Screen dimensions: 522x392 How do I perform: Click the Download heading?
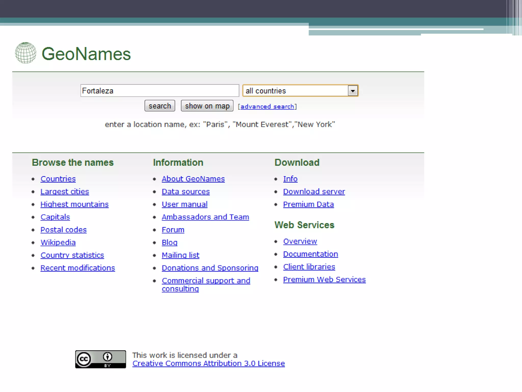click(297, 162)
